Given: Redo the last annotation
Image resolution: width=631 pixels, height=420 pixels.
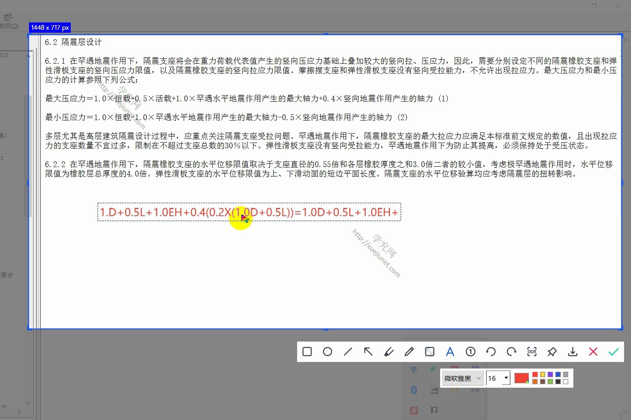Looking at the screenshot, I should 511,352.
